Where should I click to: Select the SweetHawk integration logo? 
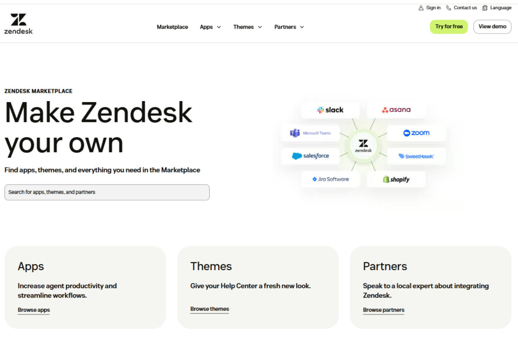tap(416, 156)
